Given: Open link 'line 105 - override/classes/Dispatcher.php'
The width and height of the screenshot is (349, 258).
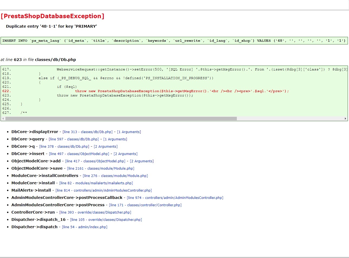Looking at the screenshot, I should (106, 220).
